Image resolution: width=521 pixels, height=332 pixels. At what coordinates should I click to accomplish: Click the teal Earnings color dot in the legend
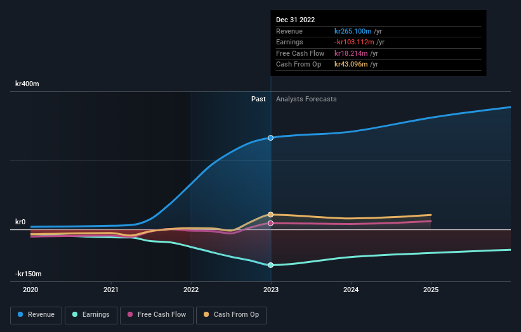pyautogui.click(x=75, y=314)
